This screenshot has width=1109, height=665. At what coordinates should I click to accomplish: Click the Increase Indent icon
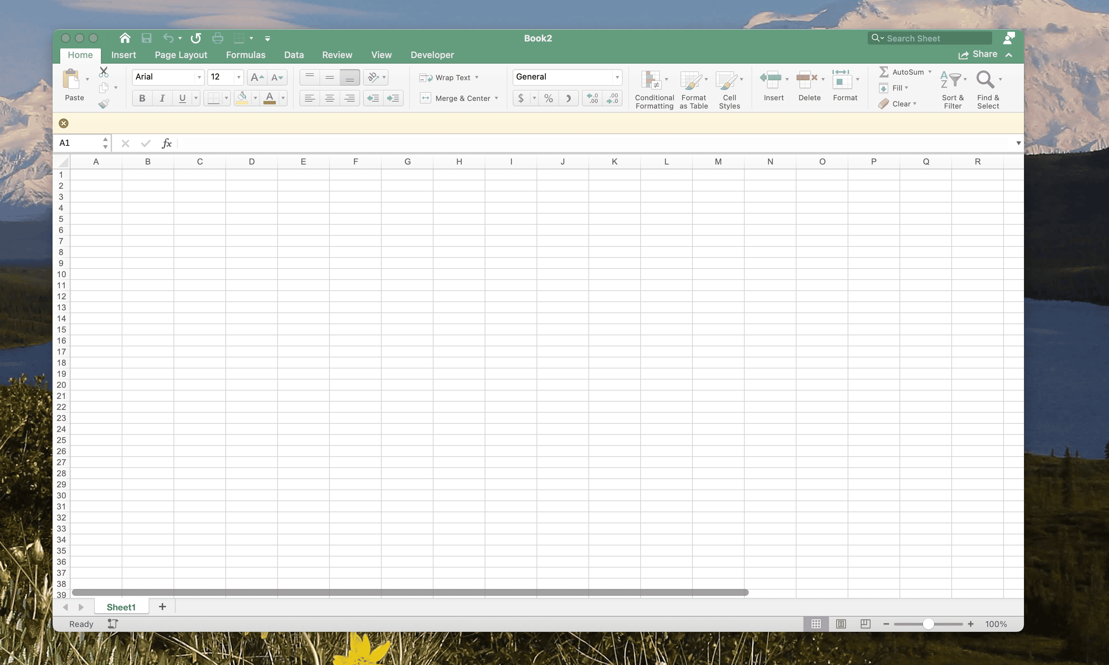pos(393,98)
